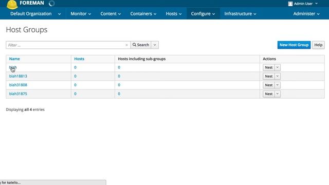Click Nest button for blah

coord(268,67)
